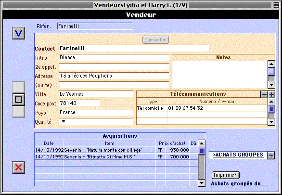Click the Pays field containing France
Screen dimensions: 282x195
[96, 113]
